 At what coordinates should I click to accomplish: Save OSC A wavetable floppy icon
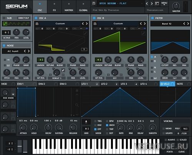(37, 24)
